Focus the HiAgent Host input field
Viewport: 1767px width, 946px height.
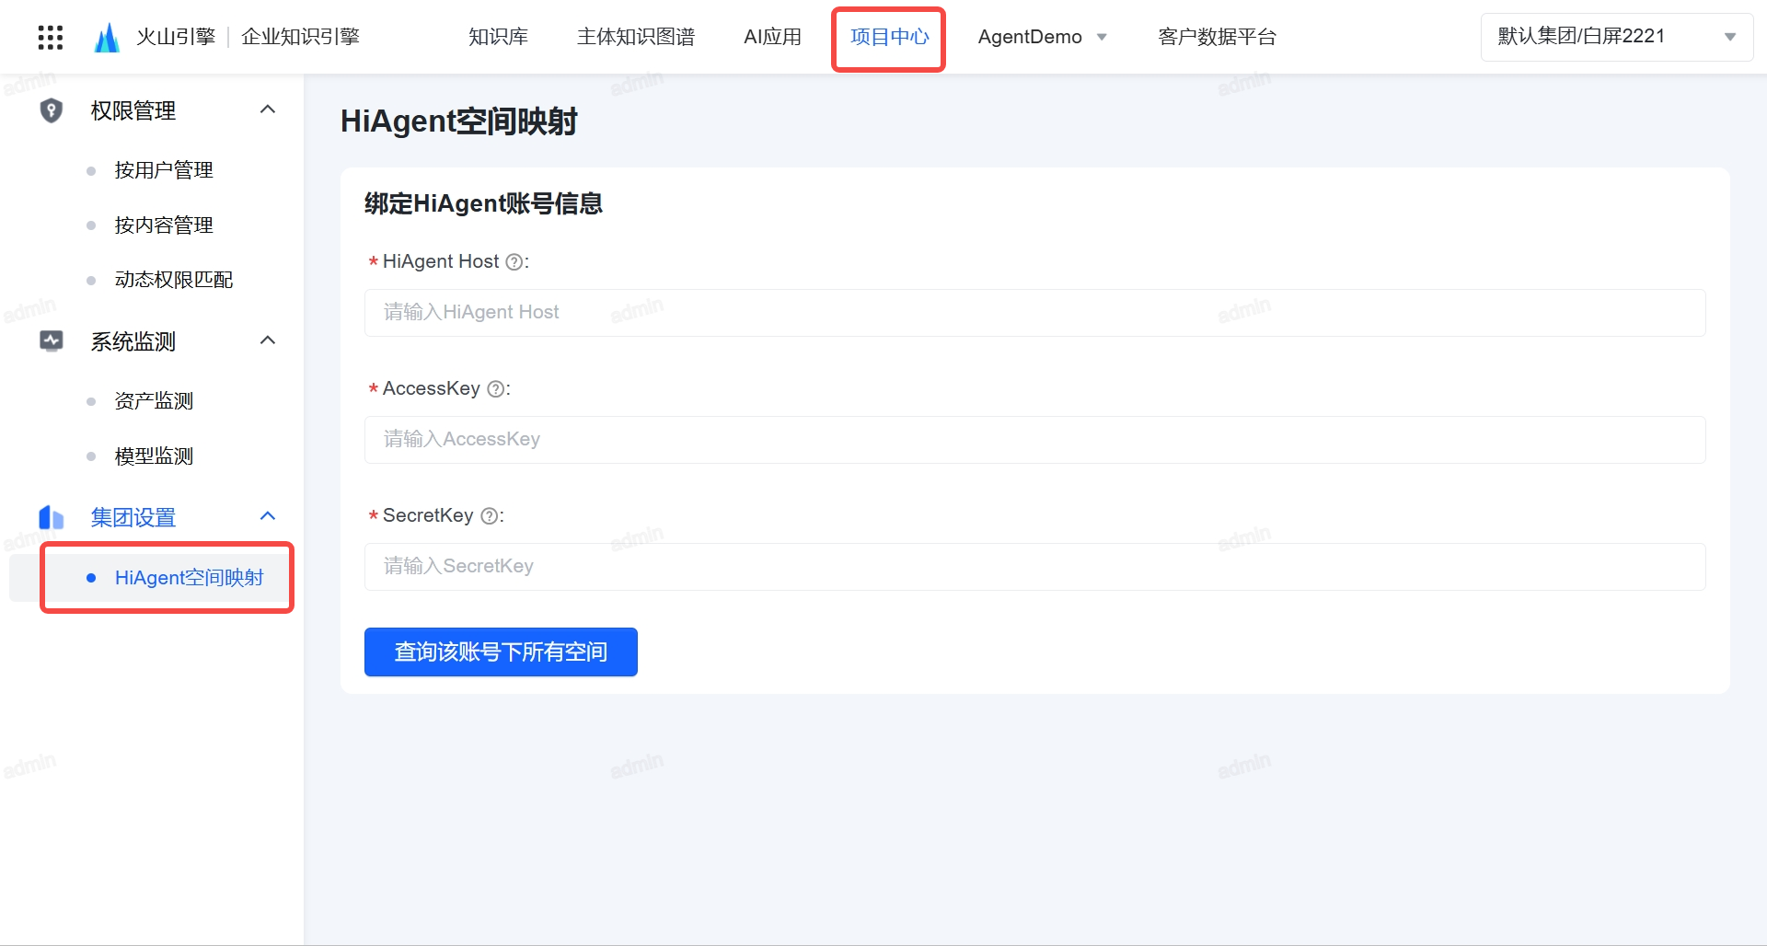click(x=1035, y=313)
